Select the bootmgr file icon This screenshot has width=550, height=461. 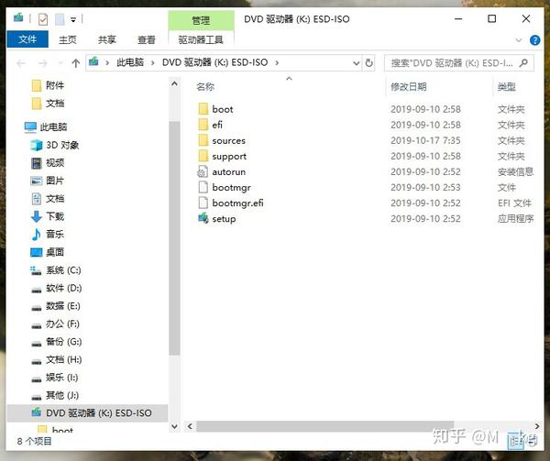pos(203,187)
